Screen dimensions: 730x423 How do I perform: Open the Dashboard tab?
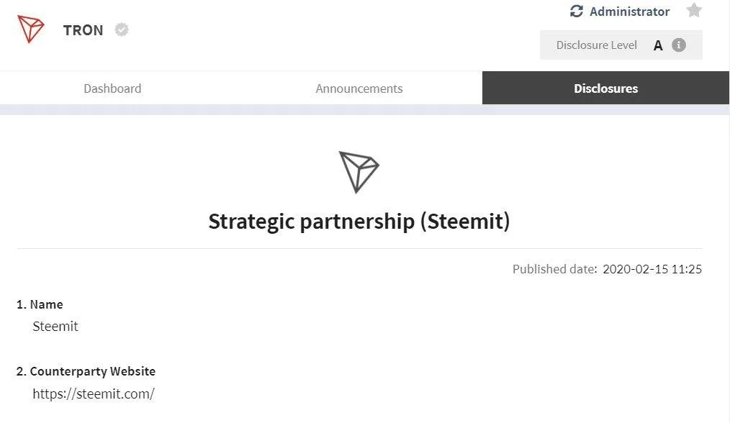point(112,88)
